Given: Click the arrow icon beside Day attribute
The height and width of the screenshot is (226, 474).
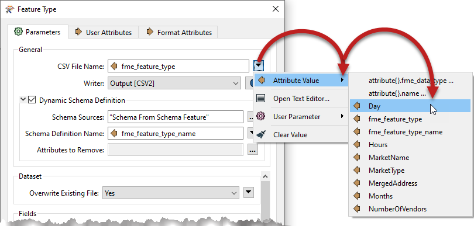Looking at the screenshot, I should [x=357, y=106].
